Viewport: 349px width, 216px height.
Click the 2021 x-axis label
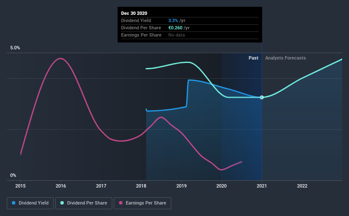click(x=262, y=186)
